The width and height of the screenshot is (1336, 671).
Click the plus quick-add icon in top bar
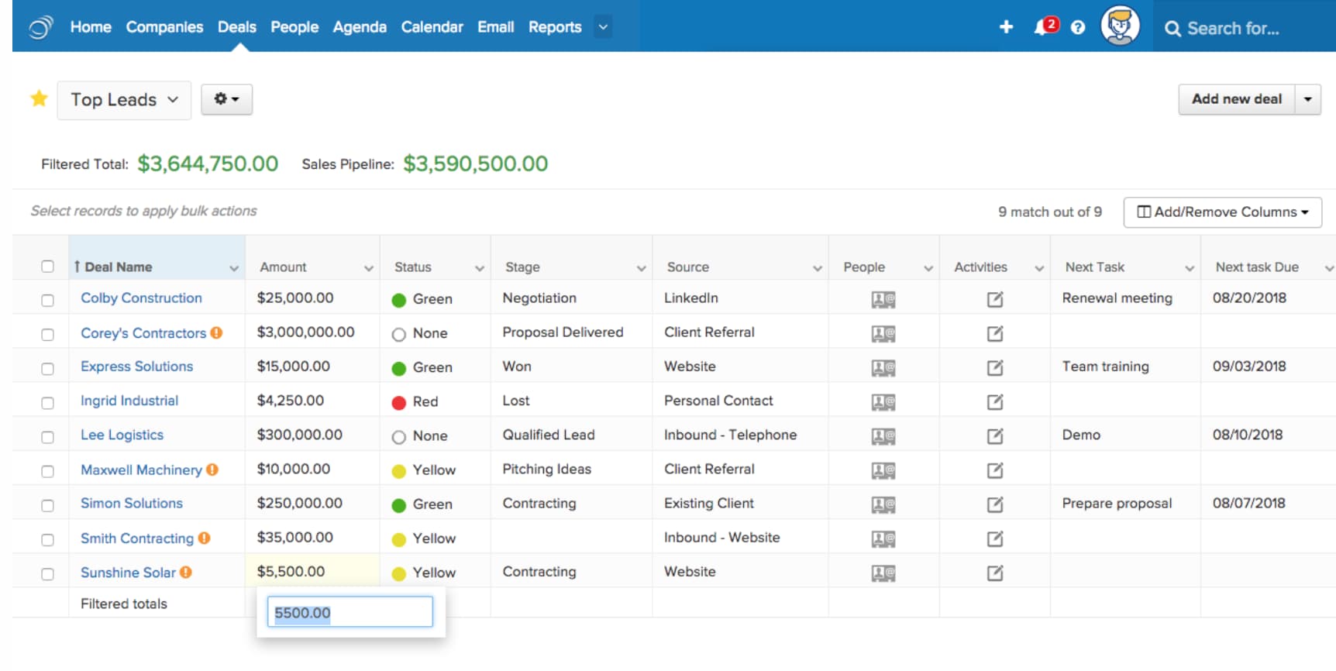point(1006,27)
